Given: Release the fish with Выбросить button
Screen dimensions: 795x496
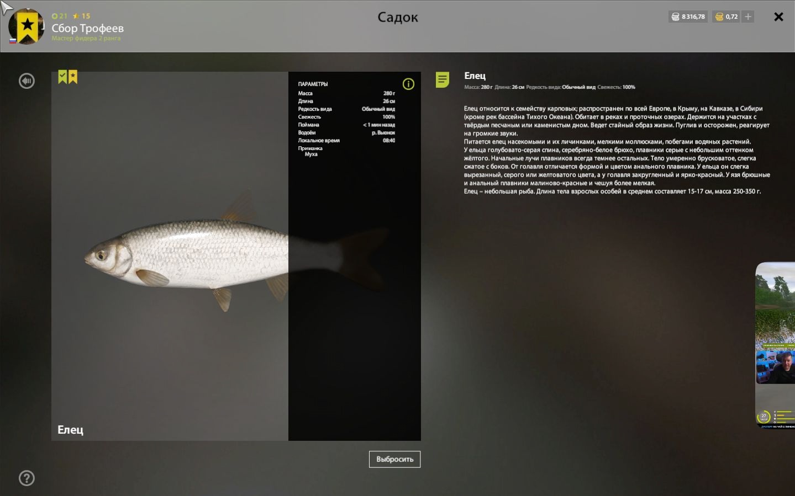Looking at the screenshot, I should click(x=394, y=459).
